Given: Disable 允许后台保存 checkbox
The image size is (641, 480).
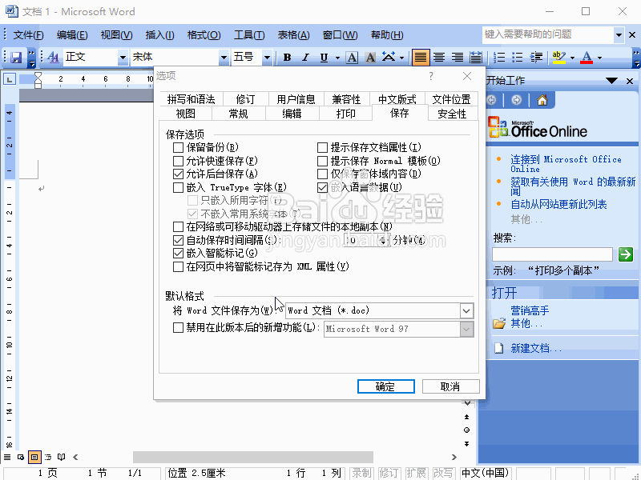Looking at the screenshot, I should click(178, 174).
